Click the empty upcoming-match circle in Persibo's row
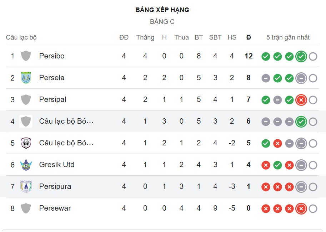Screen dimensions: 326x232 click(x=313, y=56)
